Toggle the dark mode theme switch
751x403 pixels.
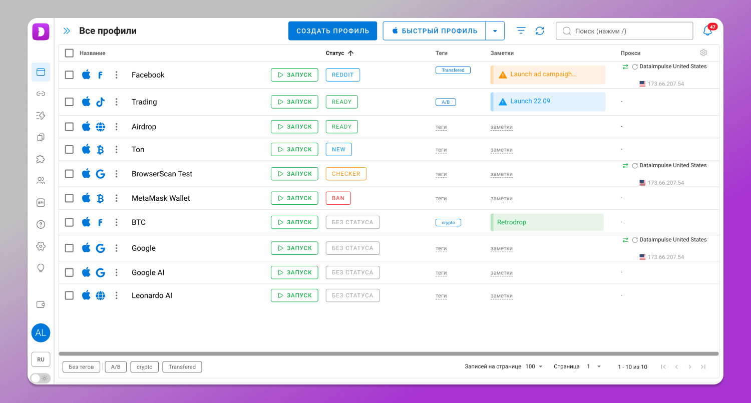pyautogui.click(x=40, y=378)
